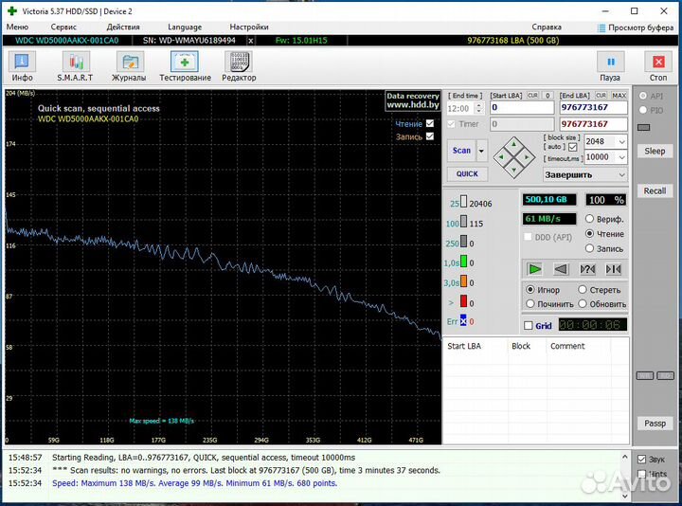Screen dimensions: 682x506
Task: Click the up arrow in navigation diamond
Action: coord(514,144)
